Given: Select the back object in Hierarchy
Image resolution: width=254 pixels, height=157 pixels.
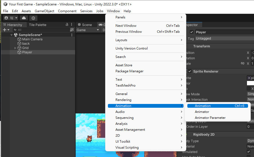Looking at the screenshot, I should click(x=26, y=44).
